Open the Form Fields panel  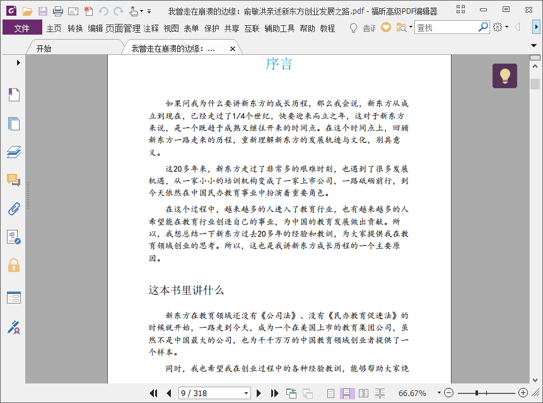tap(14, 298)
